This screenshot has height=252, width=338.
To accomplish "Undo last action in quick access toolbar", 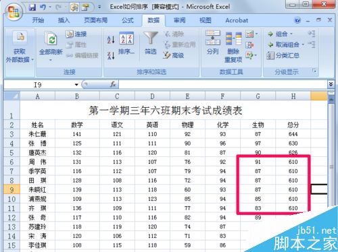I will (x=43, y=7).
